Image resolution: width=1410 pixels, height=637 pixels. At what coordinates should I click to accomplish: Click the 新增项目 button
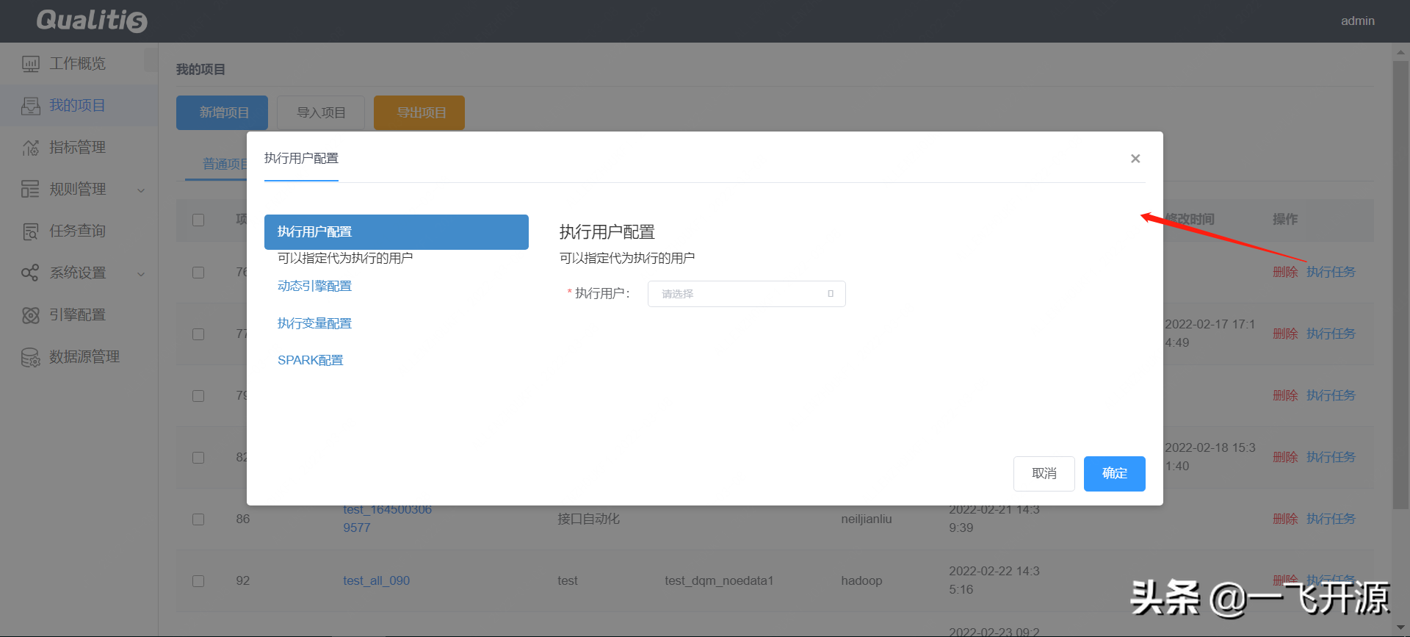click(x=222, y=112)
